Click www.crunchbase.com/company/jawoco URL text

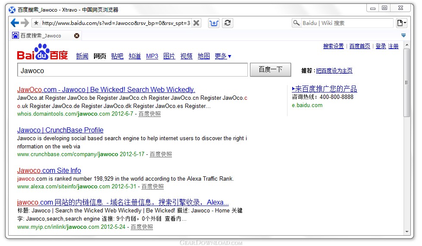68,154
